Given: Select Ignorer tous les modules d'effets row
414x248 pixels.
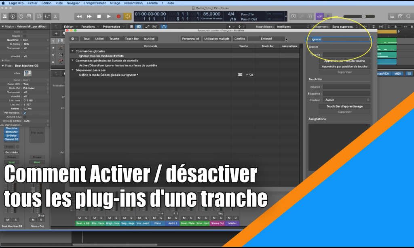Looking at the screenshot, I should pos(184,56).
